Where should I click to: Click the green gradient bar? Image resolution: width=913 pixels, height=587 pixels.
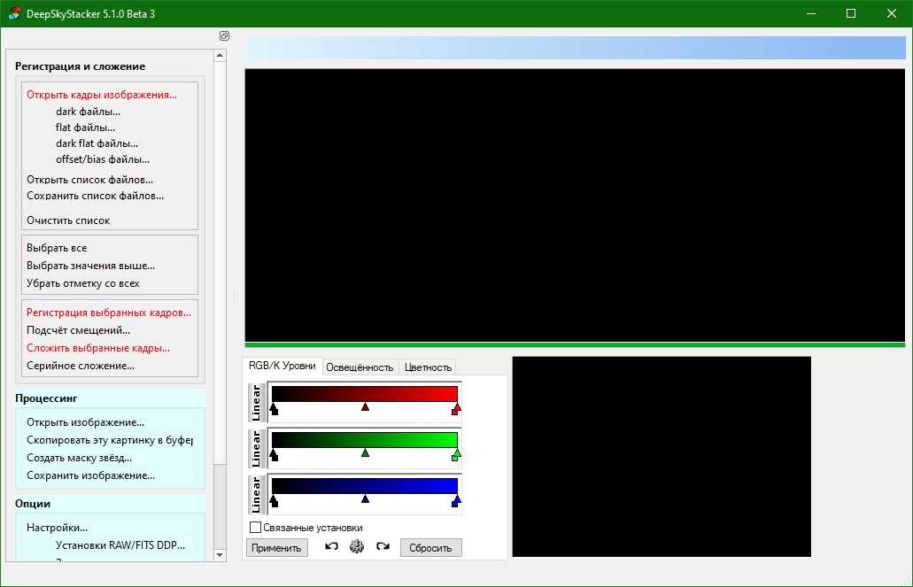[365, 440]
